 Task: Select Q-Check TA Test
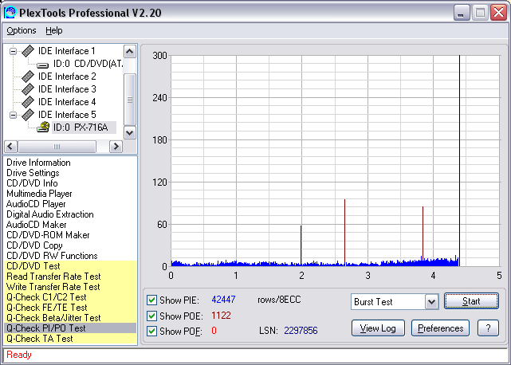70,339
